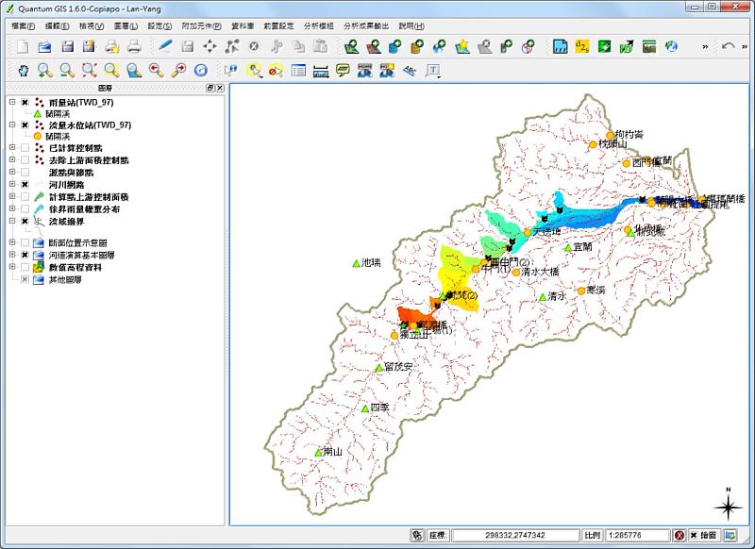The width and height of the screenshot is (755, 549).
Task: Click the Zoom In magnifier tool
Action: (44, 70)
